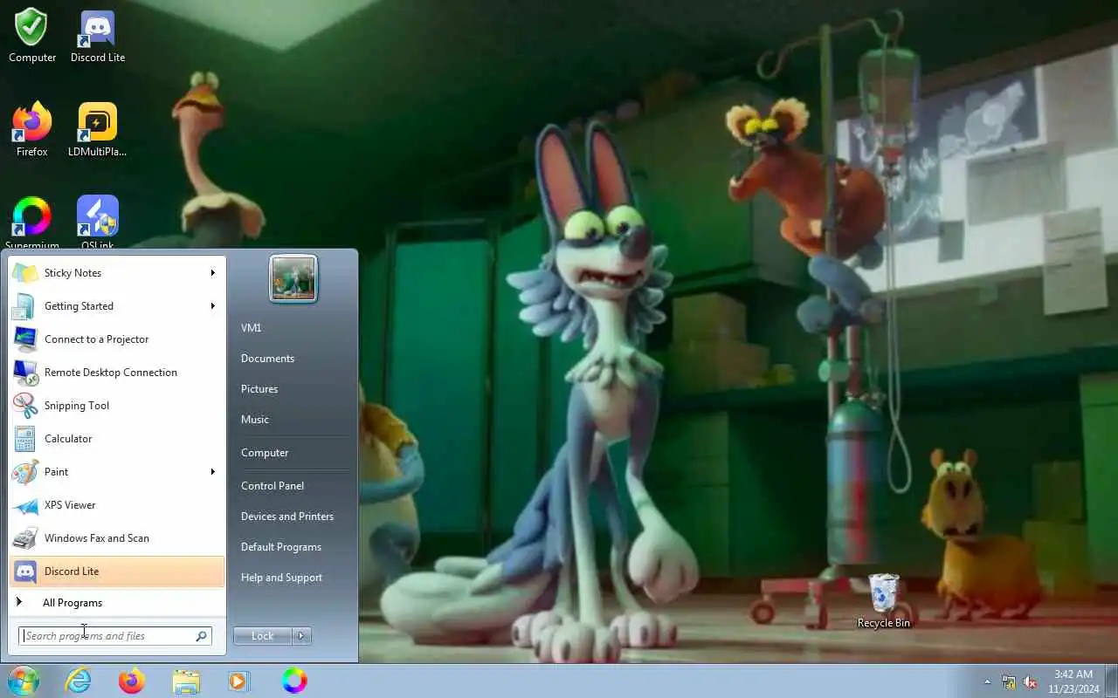Open the media player taskbar icon
1118x698 pixels.
click(x=238, y=681)
